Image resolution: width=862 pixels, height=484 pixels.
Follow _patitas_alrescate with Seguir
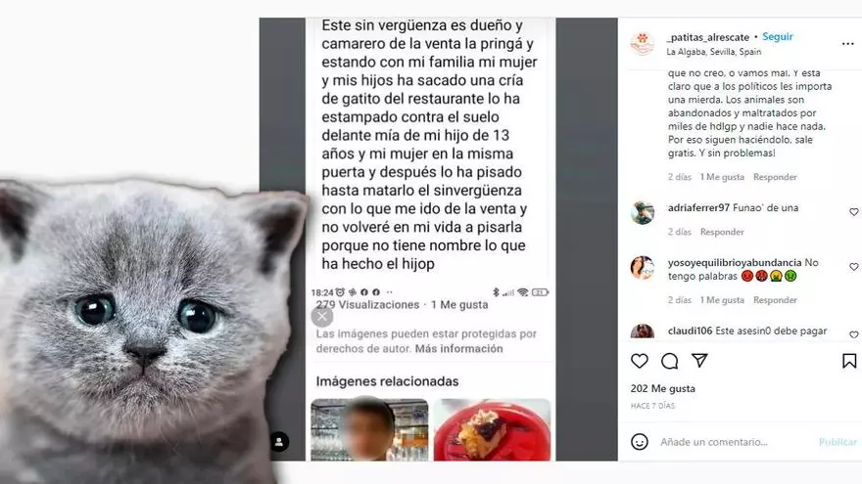[778, 37]
